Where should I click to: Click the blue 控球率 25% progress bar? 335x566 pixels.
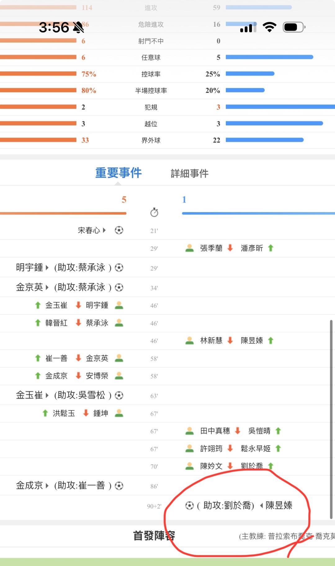(250, 74)
